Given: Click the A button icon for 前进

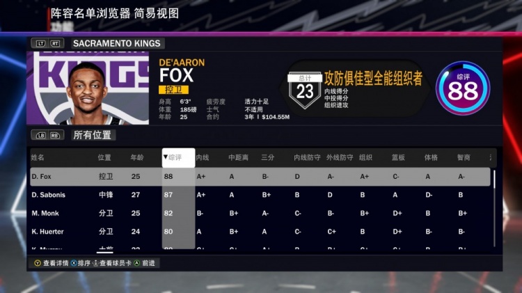Looking at the screenshot, I should [x=137, y=263].
